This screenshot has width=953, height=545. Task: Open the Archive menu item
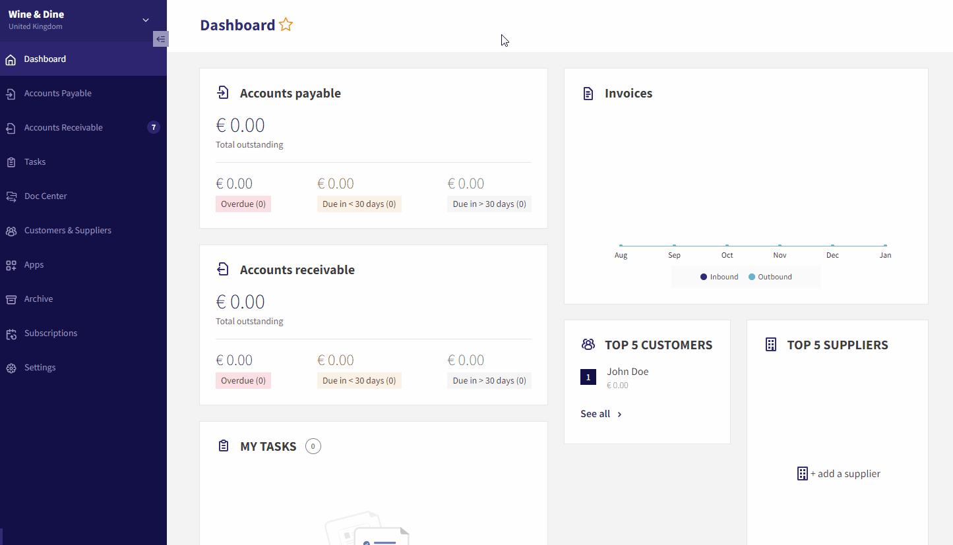83,299
